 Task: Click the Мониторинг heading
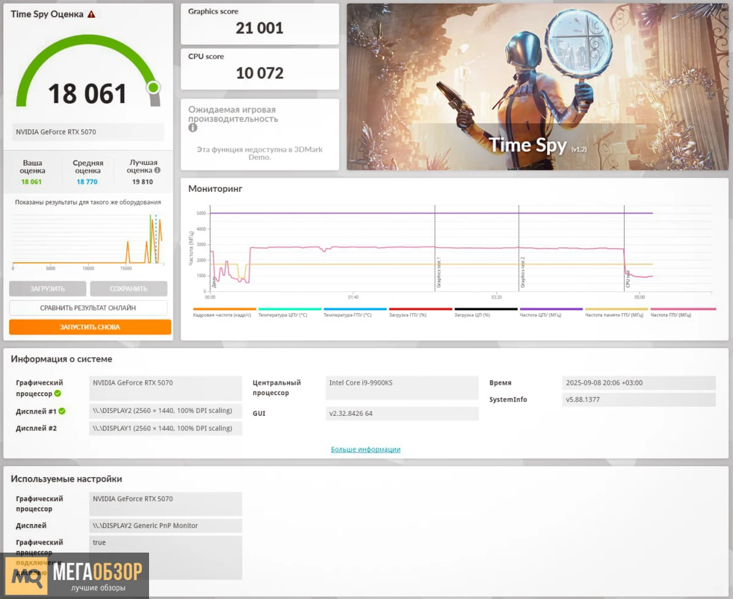click(215, 189)
